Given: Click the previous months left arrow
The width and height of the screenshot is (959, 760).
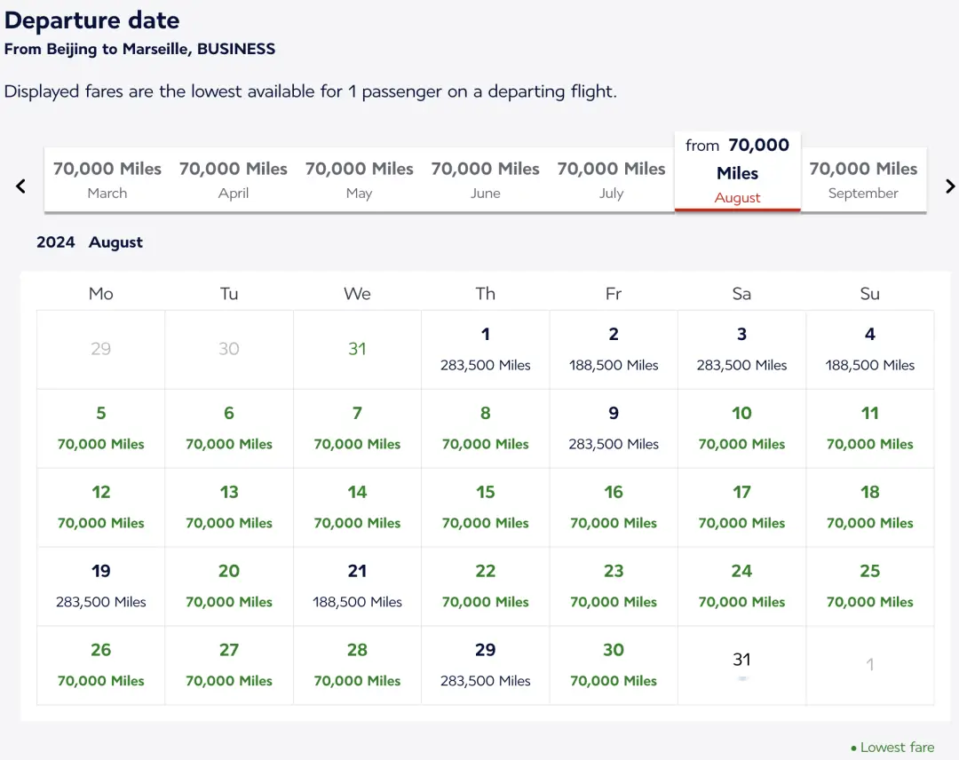Looking at the screenshot, I should click(x=21, y=186).
